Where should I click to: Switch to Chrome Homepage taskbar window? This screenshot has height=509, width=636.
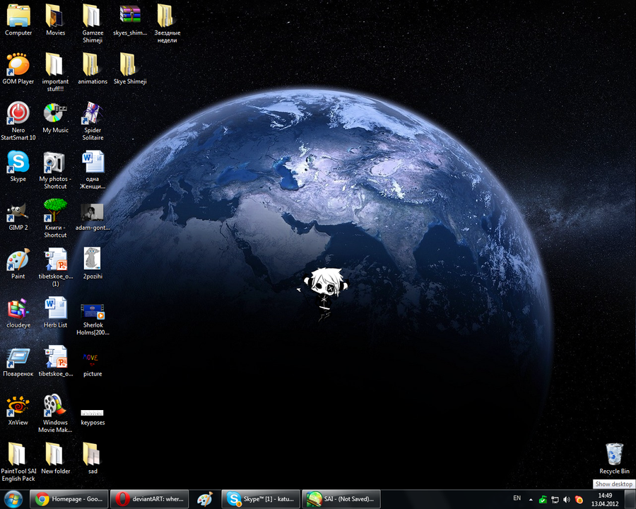69,499
